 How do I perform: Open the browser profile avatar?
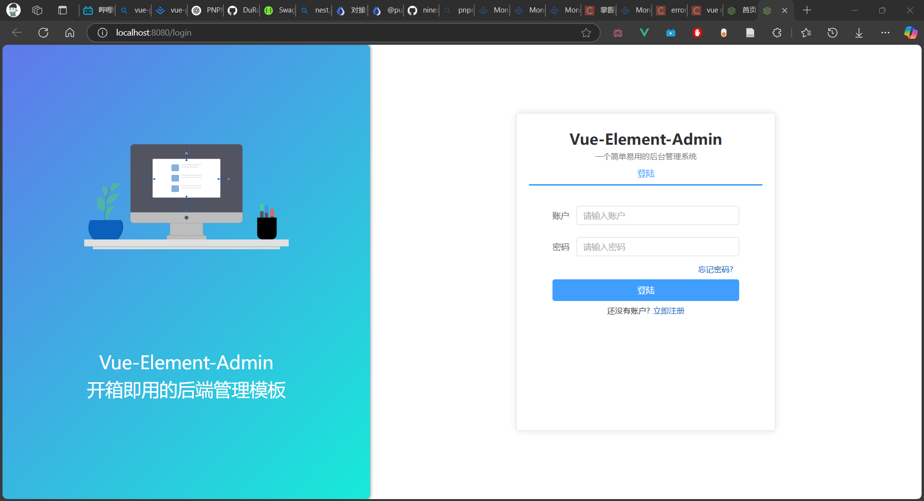(x=13, y=10)
